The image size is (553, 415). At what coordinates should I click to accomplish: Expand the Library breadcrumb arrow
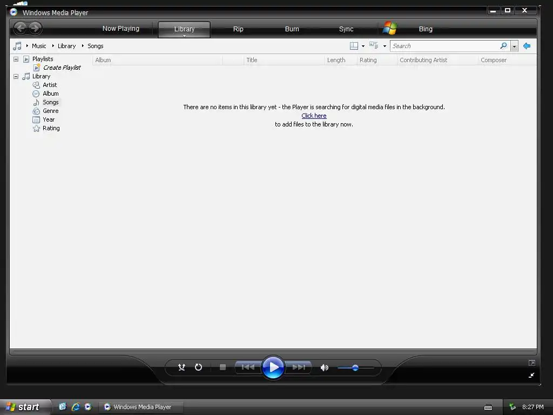pos(53,46)
